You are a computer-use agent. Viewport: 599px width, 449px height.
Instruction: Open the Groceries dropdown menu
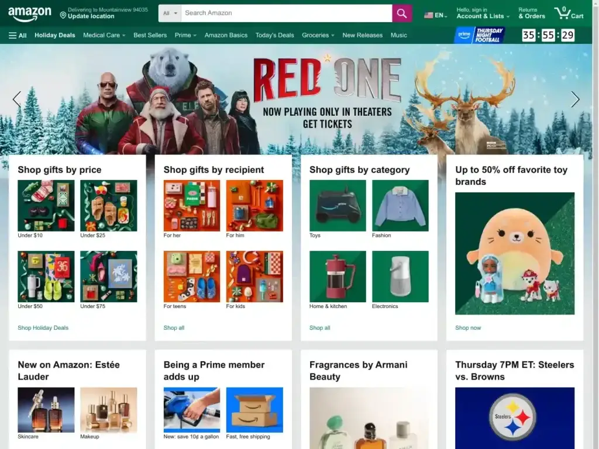(x=318, y=35)
